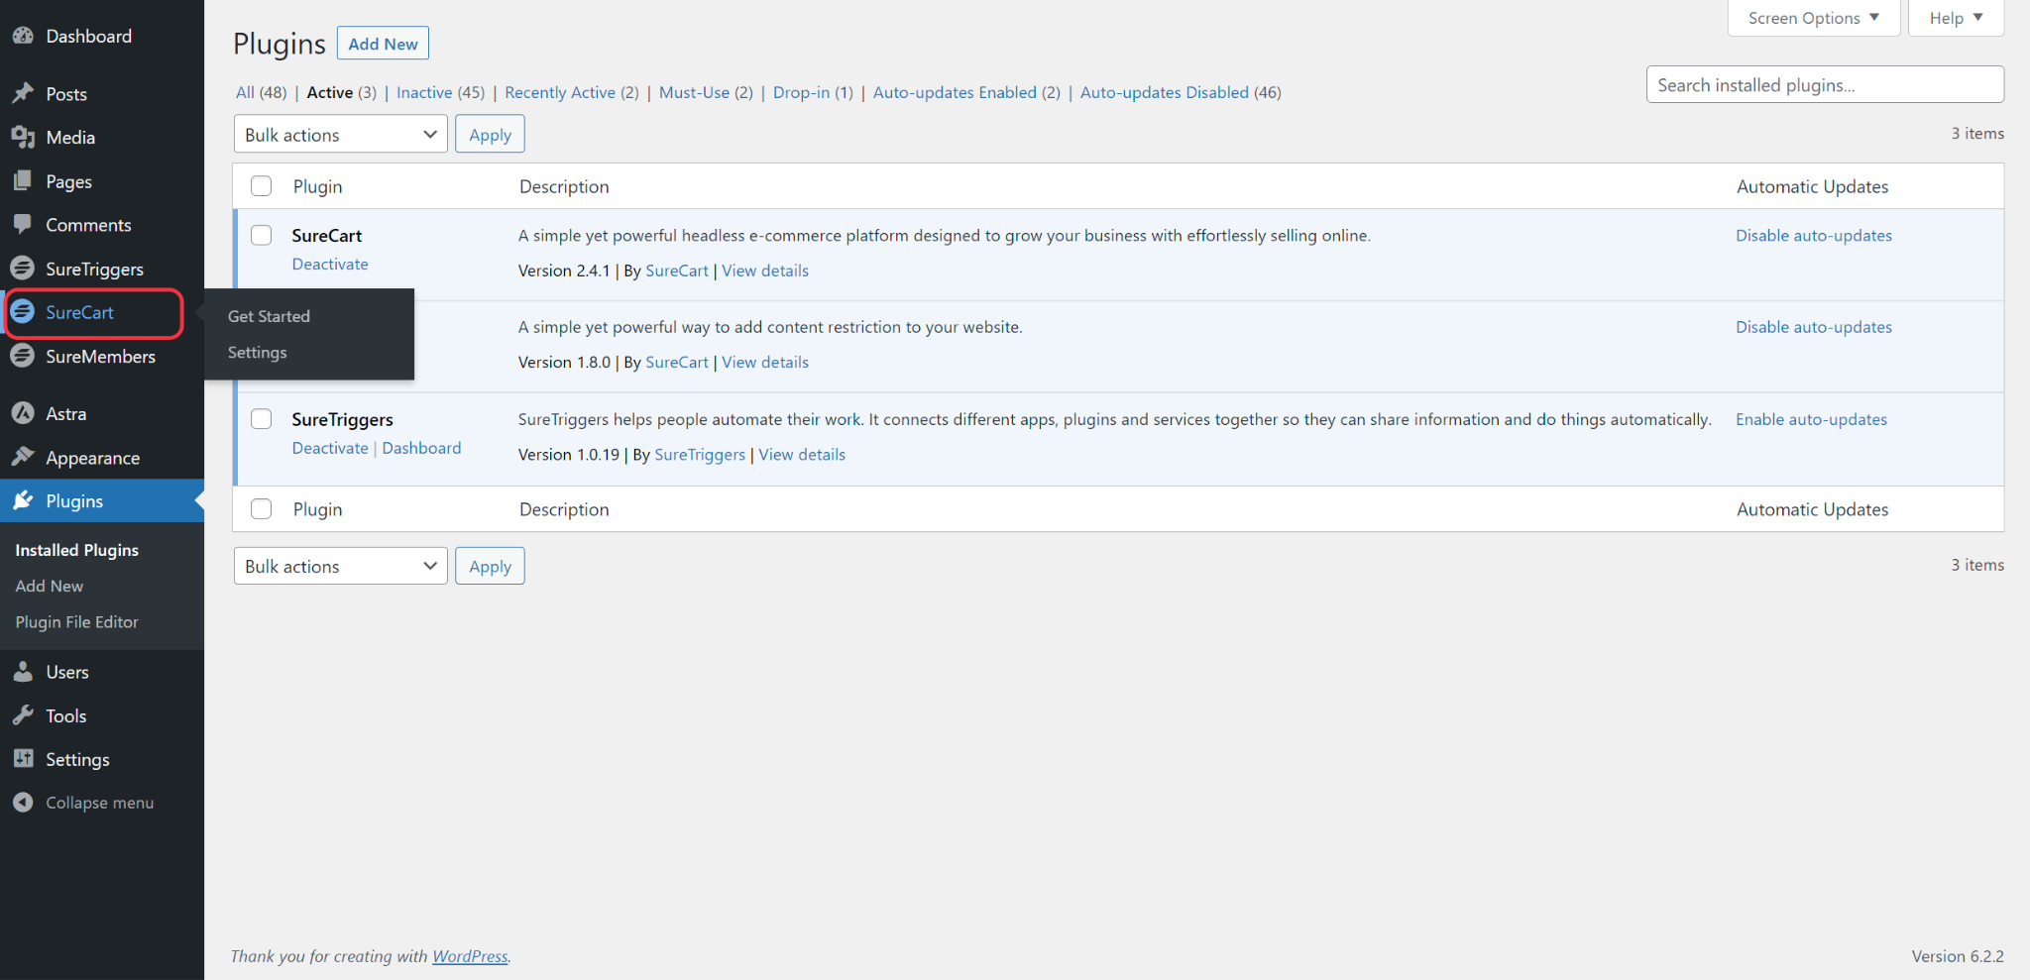Expand the Screen Options panel

1813,18
